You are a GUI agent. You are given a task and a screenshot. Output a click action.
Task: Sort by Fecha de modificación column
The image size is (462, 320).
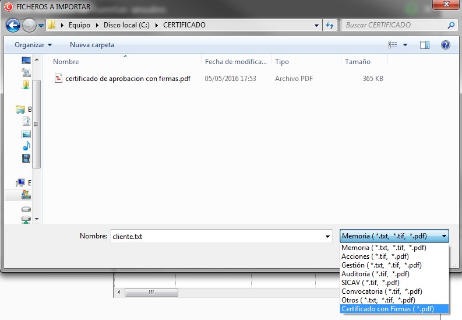236,62
